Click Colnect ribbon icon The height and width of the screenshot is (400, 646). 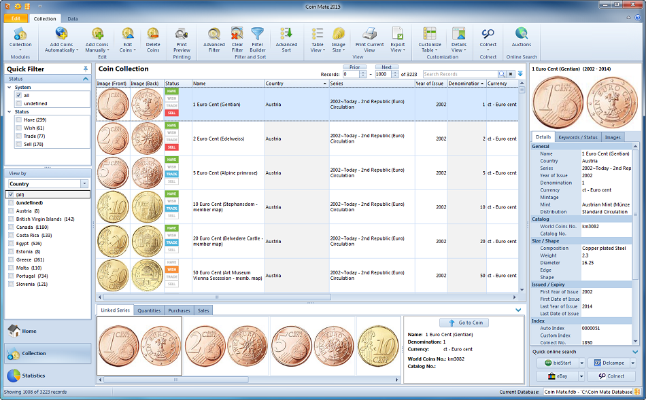tap(488, 33)
